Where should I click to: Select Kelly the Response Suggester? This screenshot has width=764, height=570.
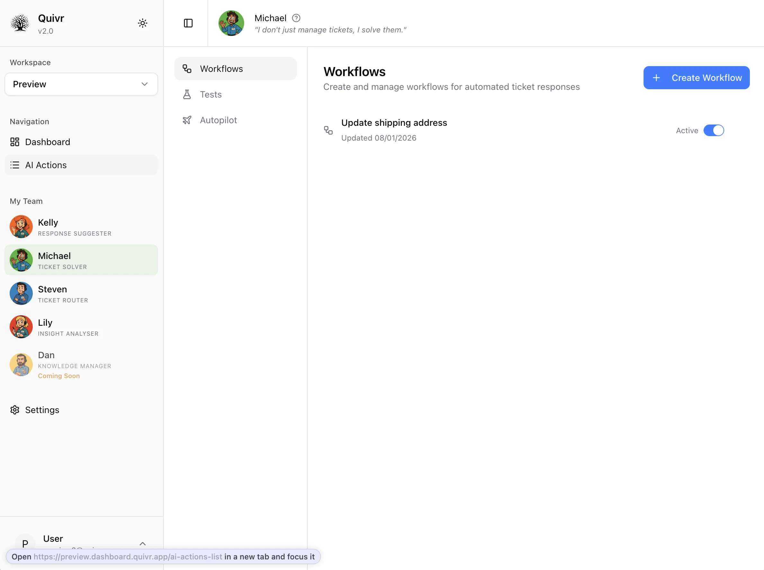pos(81,227)
